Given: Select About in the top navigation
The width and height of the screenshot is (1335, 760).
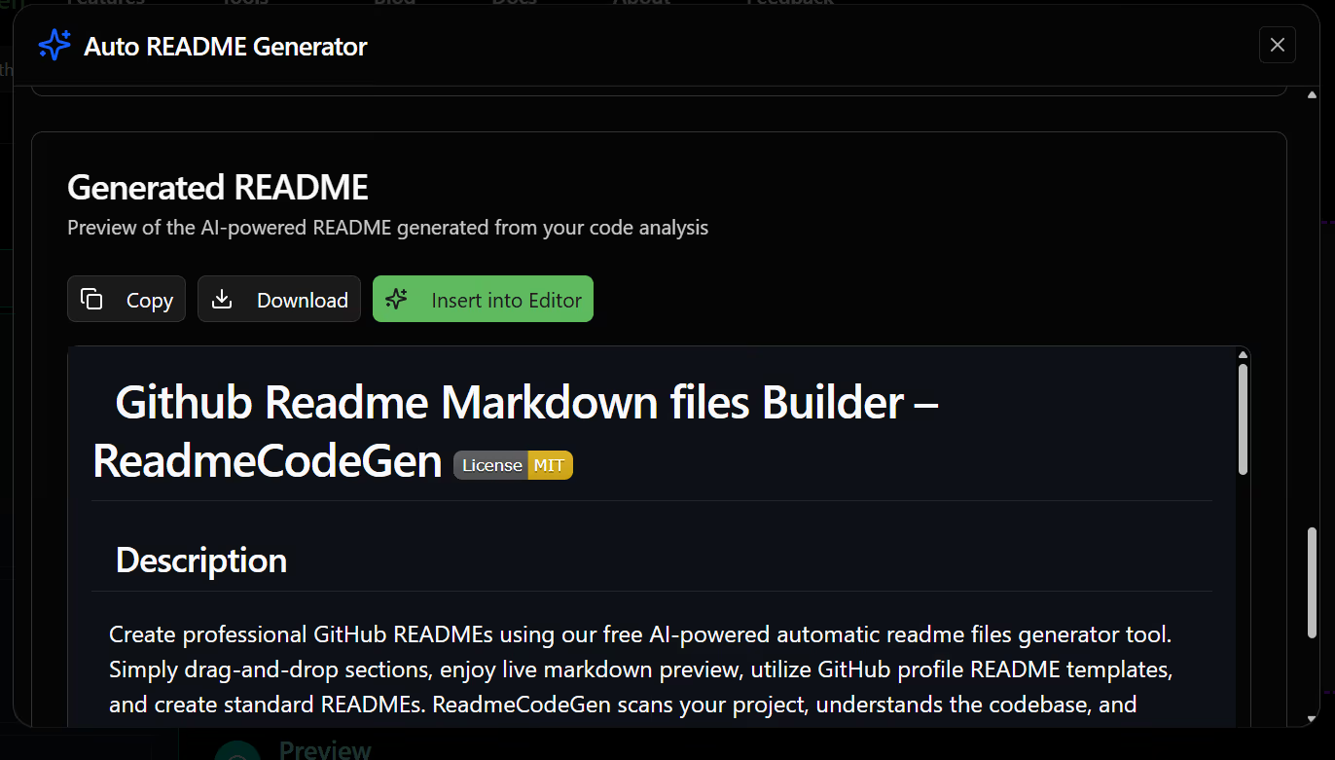Looking at the screenshot, I should click(641, 4).
